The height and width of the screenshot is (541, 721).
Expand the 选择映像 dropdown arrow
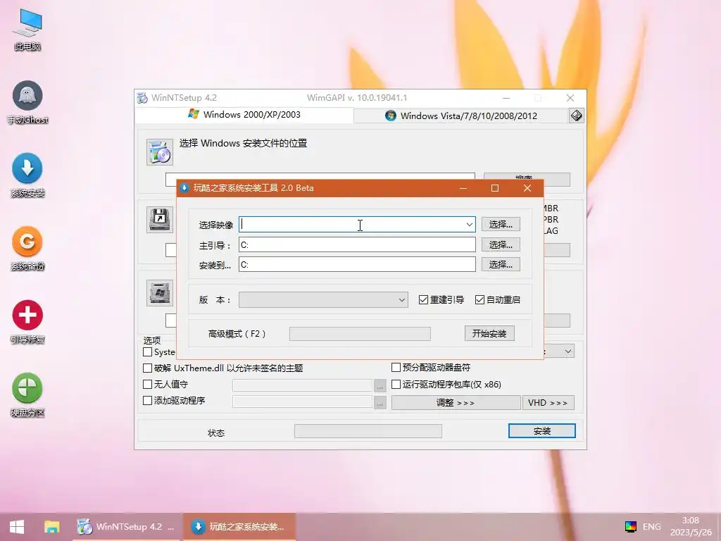(469, 225)
